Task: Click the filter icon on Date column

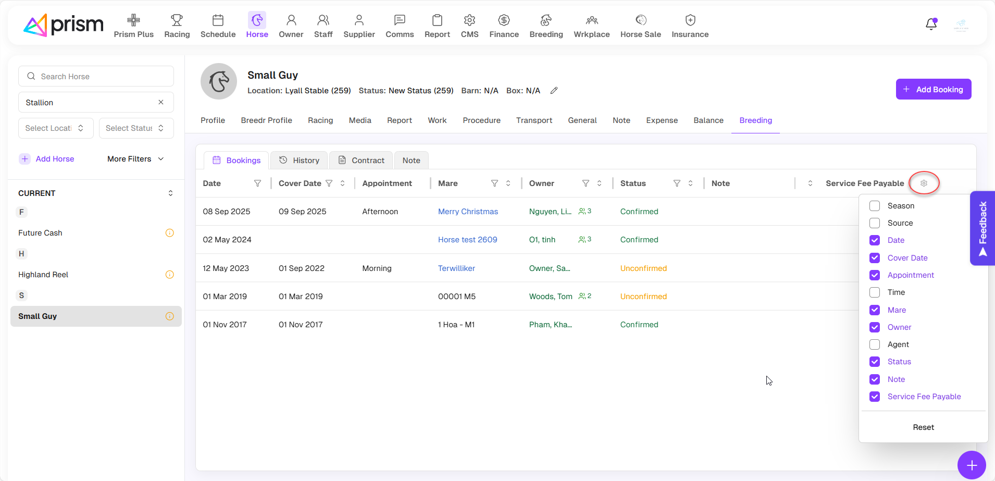Action: [x=257, y=183]
